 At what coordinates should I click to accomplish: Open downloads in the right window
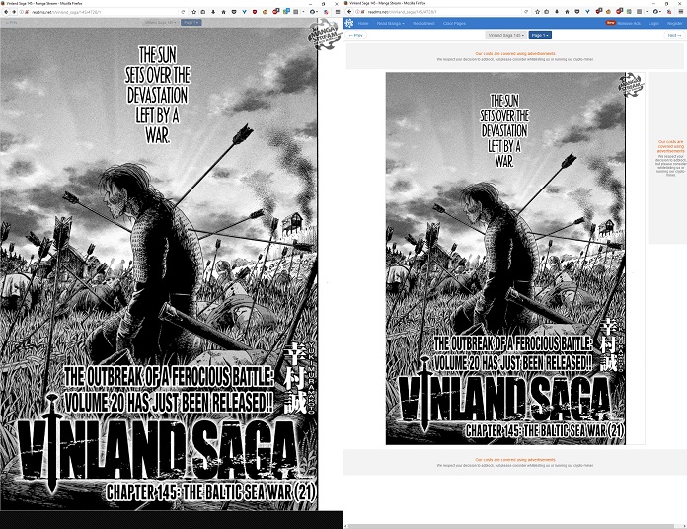pyautogui.click(x=557, y=12)
